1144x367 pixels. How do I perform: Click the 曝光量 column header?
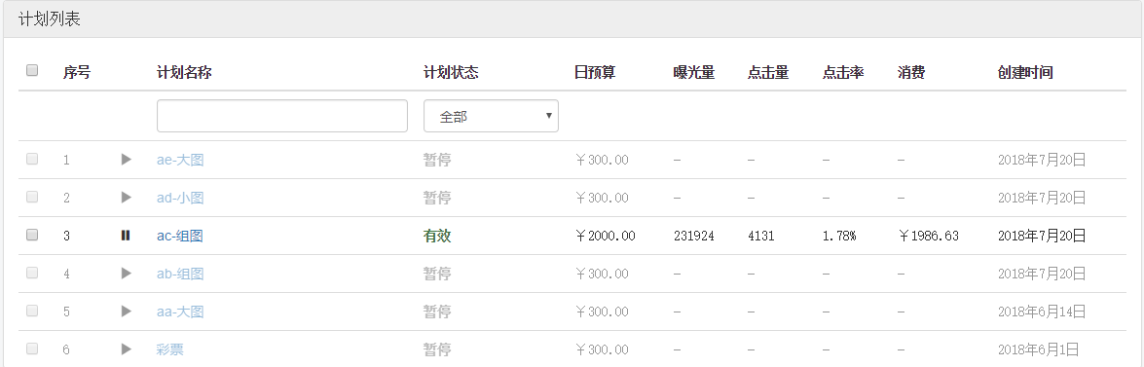click(694, 72)
